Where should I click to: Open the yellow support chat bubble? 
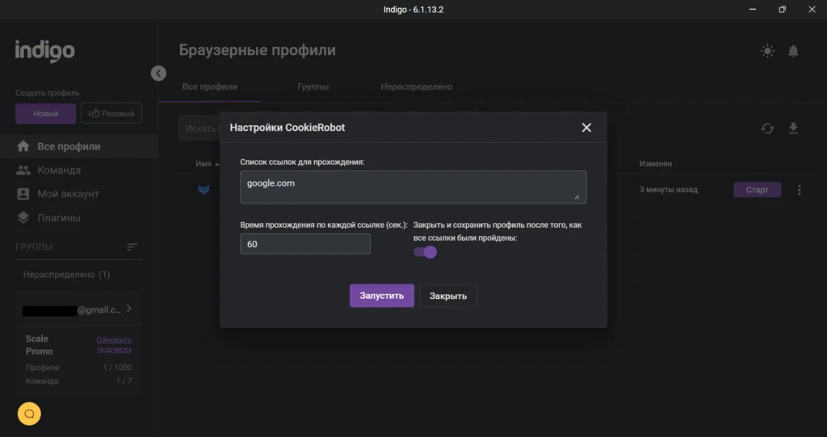29,414
